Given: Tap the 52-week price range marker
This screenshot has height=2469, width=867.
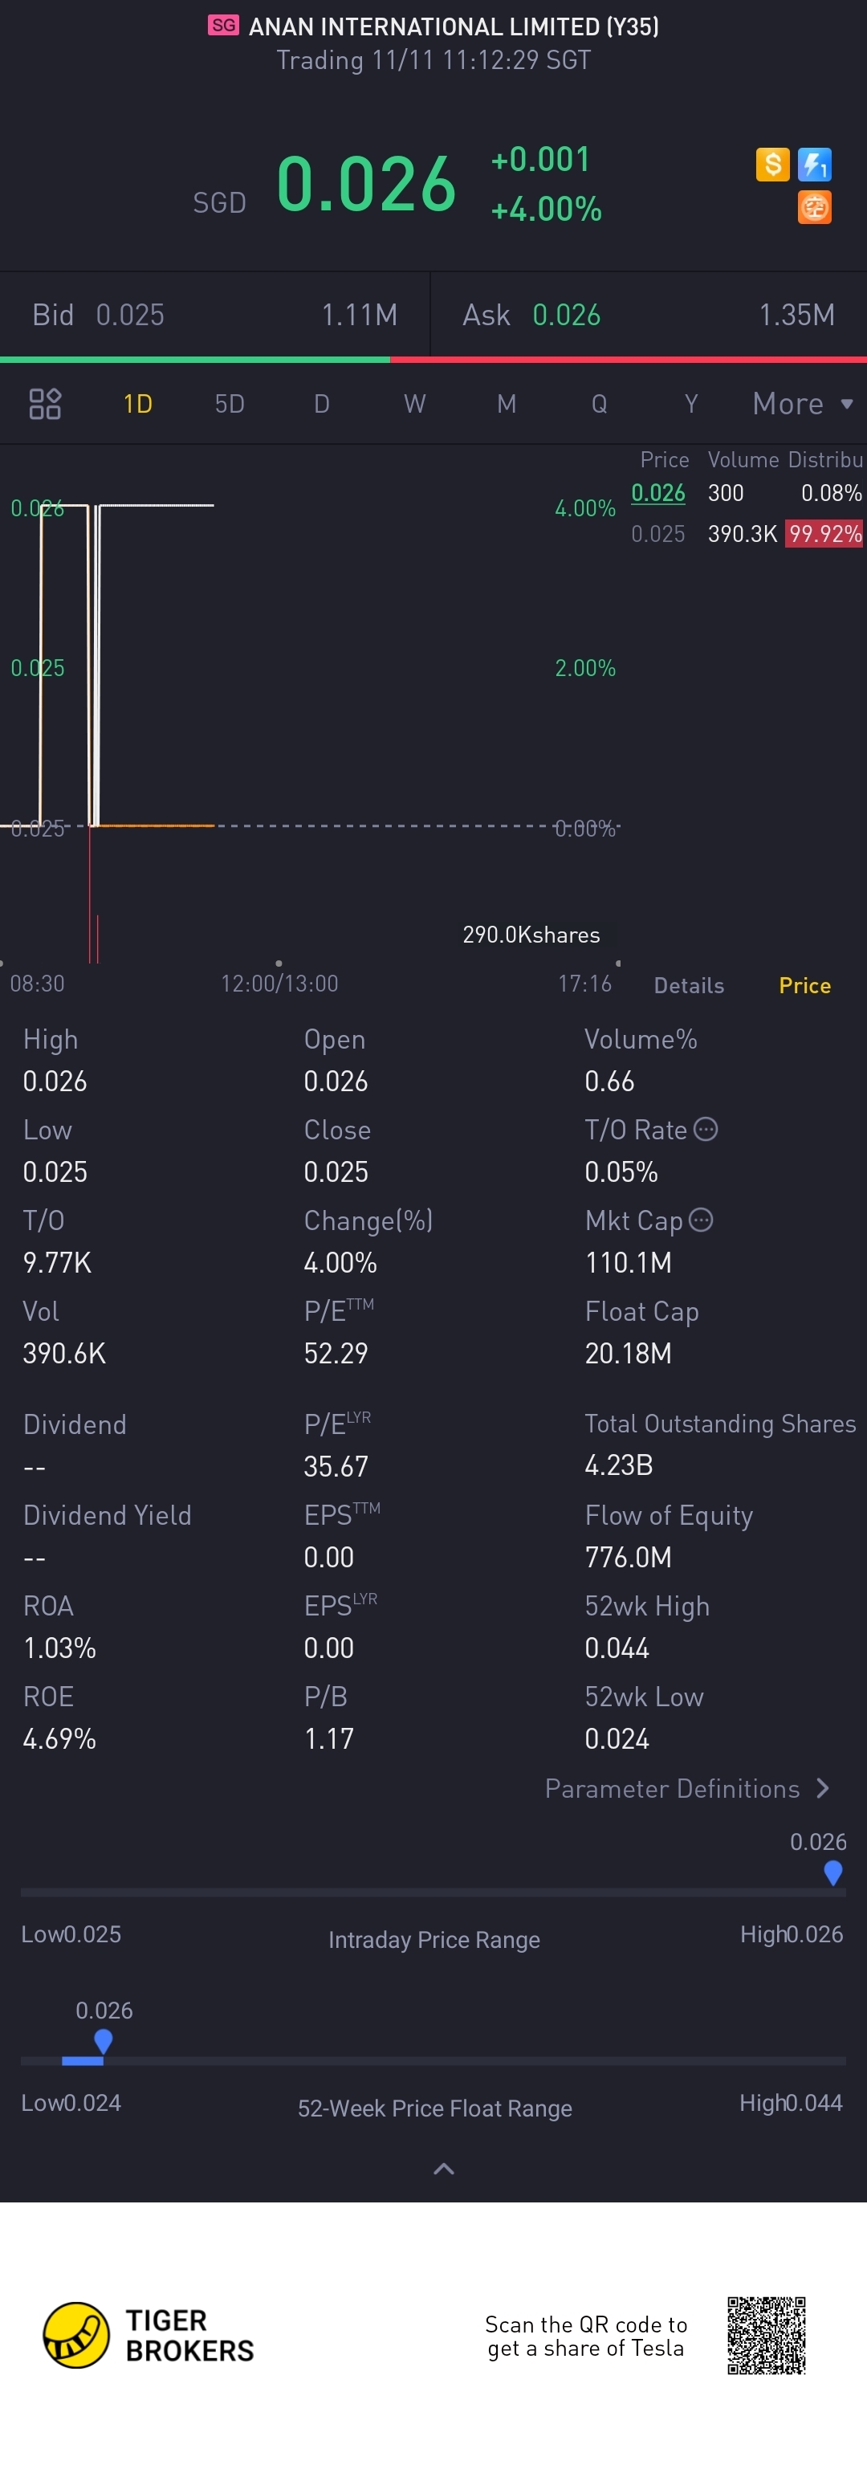Looking at the screenshot, I should tap(104, 2040).
